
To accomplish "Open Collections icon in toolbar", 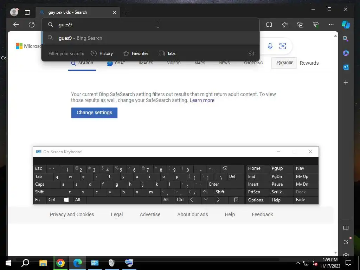I will (x=300, y=25).
